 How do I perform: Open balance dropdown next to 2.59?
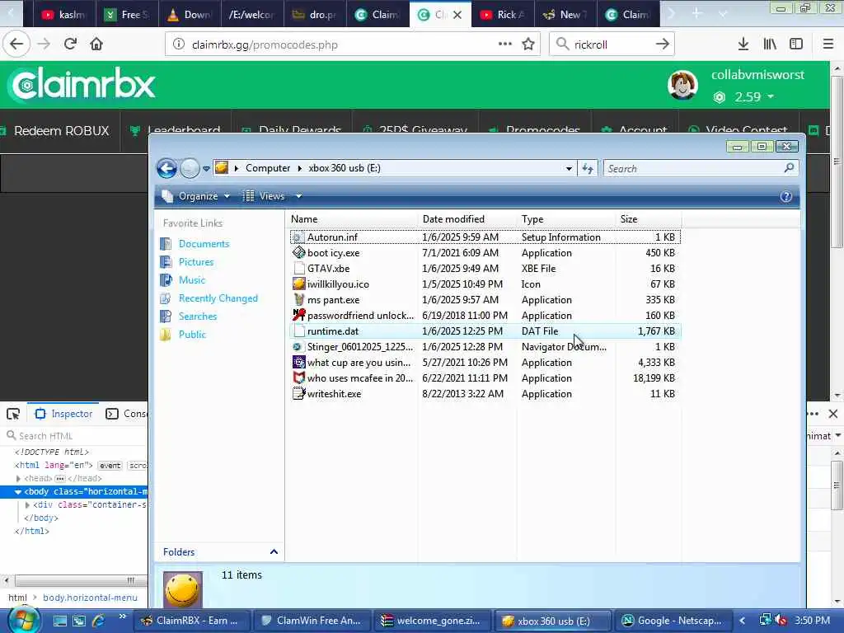771,96
